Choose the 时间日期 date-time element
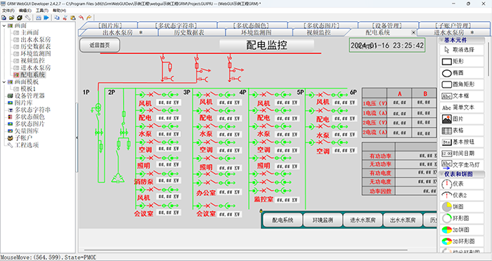The height and width of the screenshot is (261, 492). (x=462, y=153)
